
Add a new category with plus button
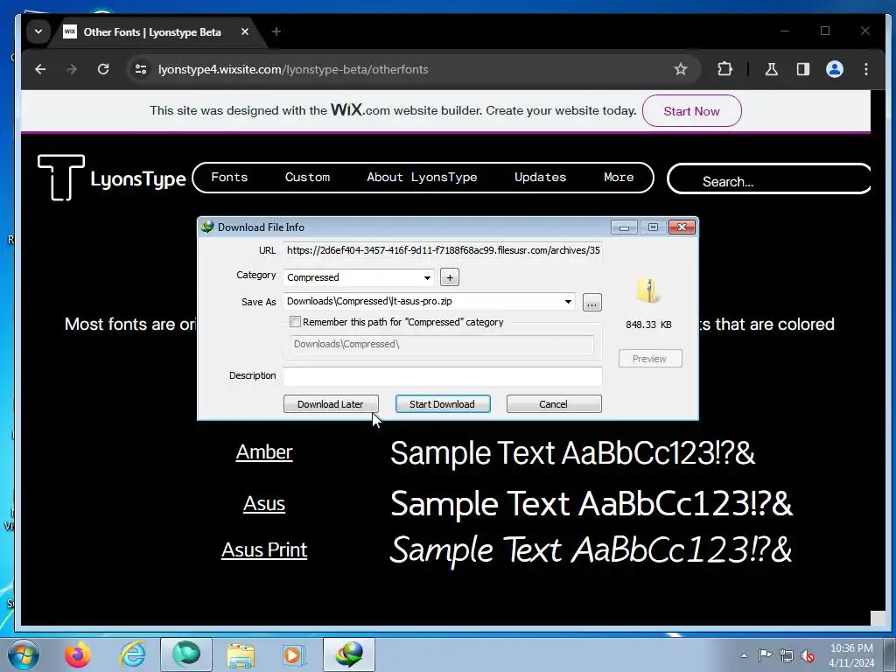(x=450, y=277)
